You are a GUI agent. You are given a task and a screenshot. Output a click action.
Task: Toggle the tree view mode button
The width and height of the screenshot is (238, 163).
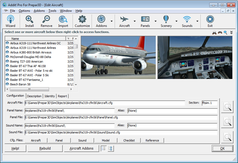(x=111, y=148)
